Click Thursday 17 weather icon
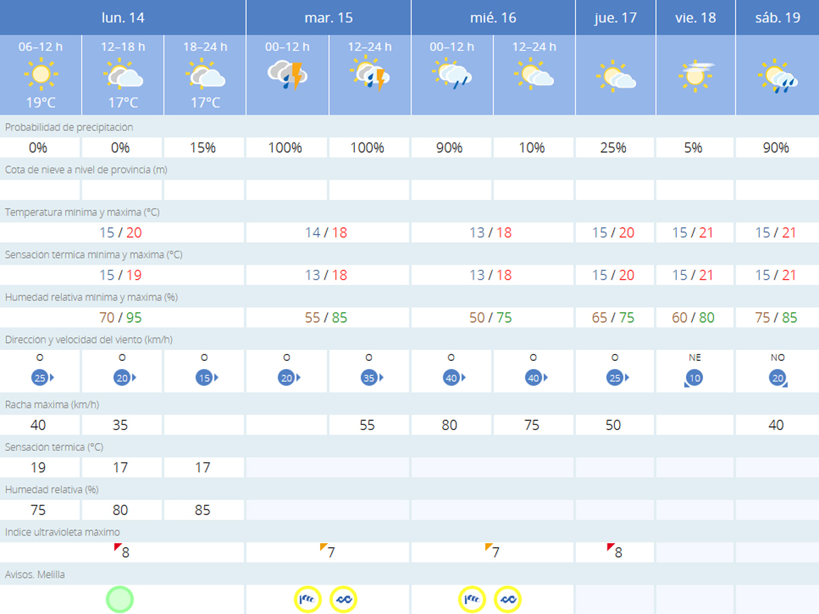819x614 pixels. click(x=615, y=77)
